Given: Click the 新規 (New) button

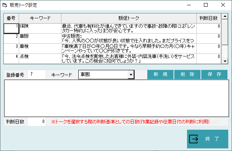Looking at the screenshot, I should [x=160, y=74].
